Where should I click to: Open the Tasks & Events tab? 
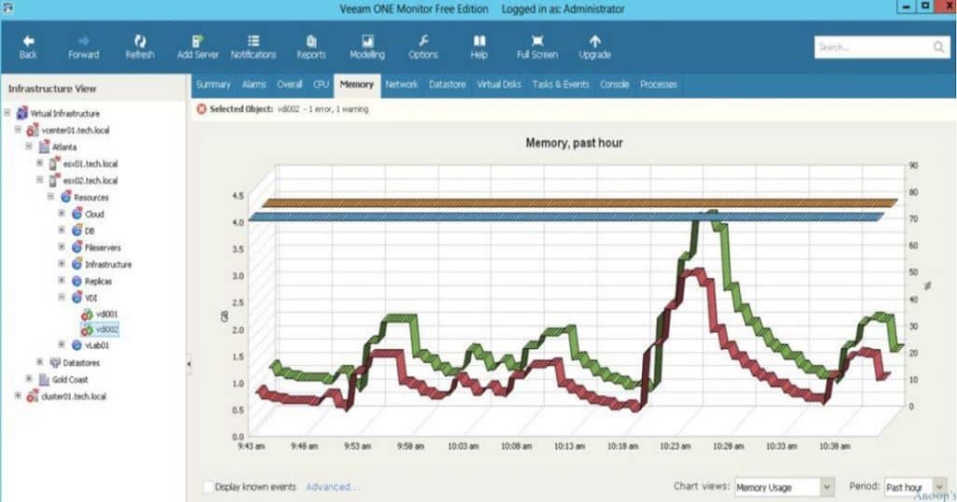[x=561, y=85]
